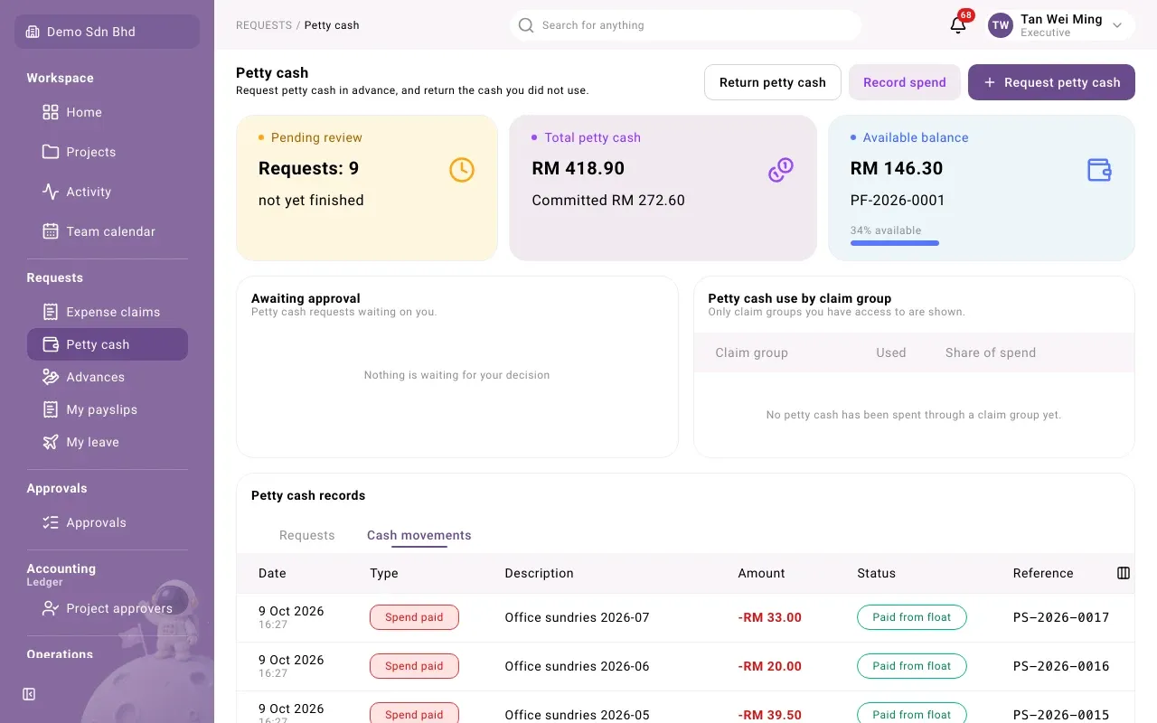The height and width of the screenshot is (723, 1157).
Task: Open the table column settings icon
Action: pos(1124,573)
